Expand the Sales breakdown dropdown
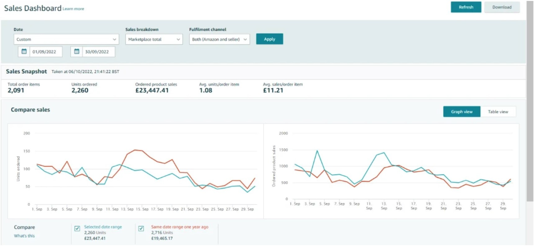The width and height of the screenshot is (534, 252). click(154, 40)
